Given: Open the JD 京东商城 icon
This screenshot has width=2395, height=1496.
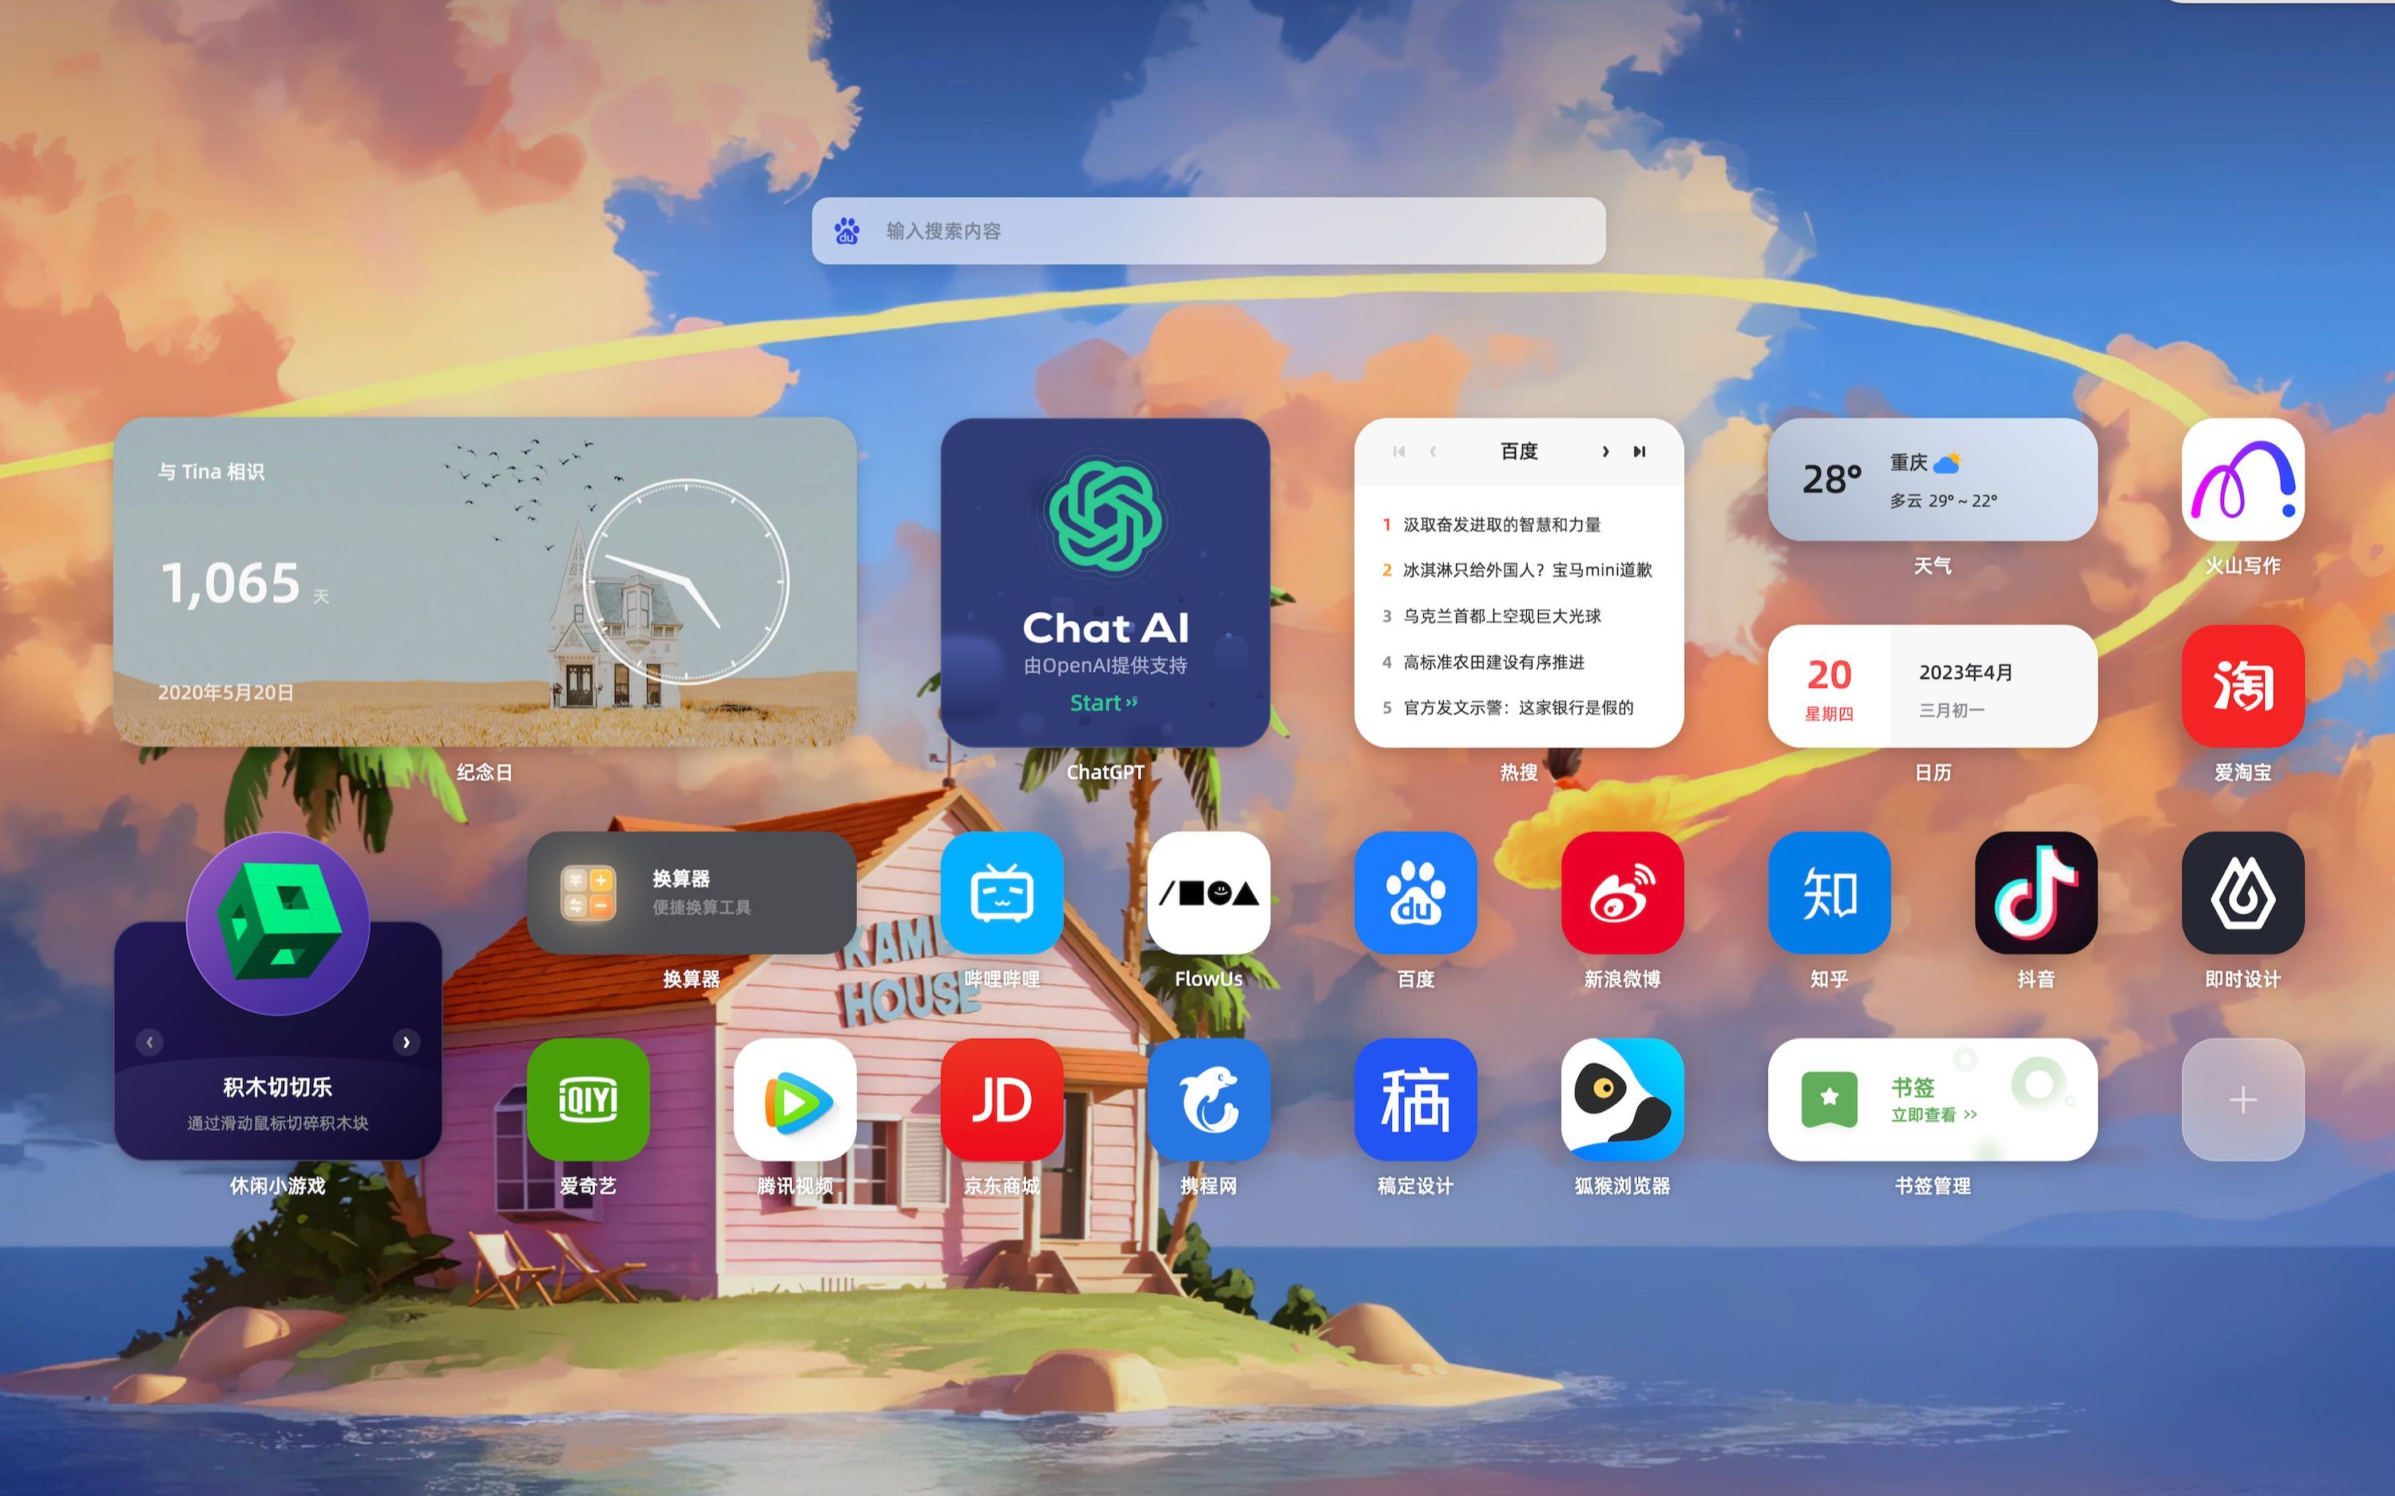Looking at the screenshot, I should click(1001, 1099).
